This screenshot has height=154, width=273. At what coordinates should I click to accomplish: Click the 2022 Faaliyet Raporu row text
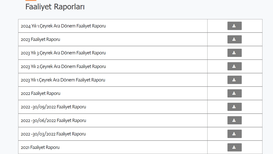tap(41, 93)
